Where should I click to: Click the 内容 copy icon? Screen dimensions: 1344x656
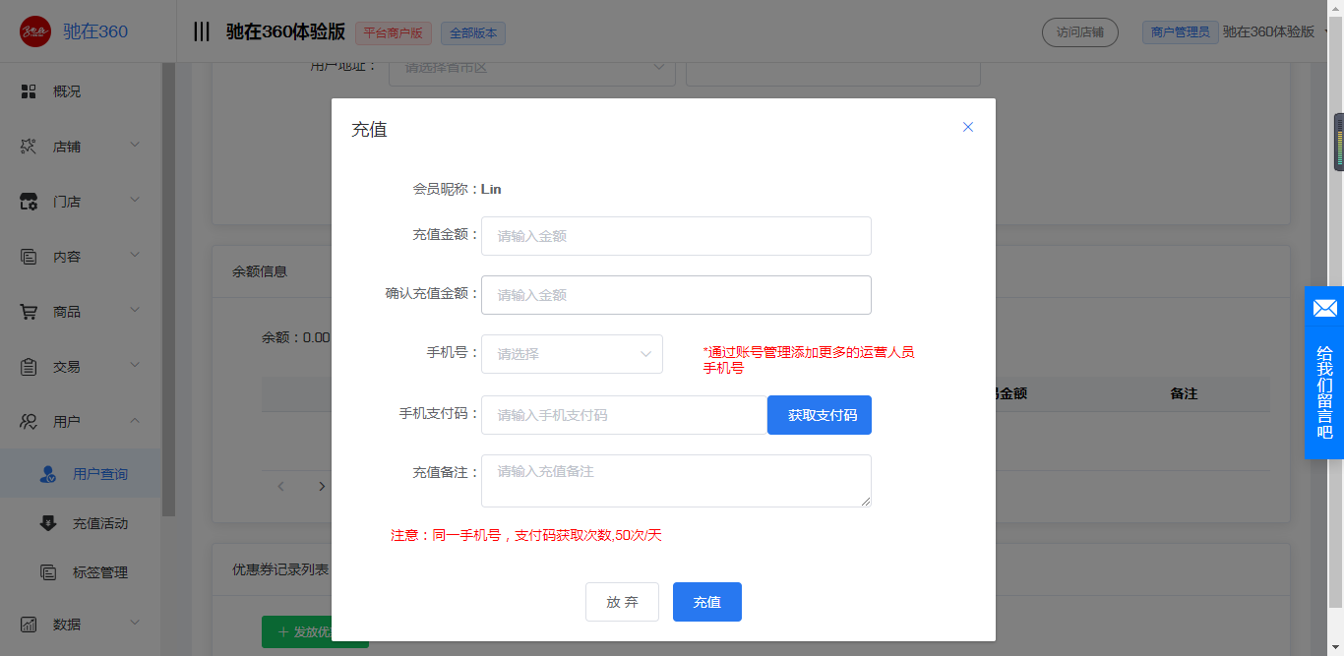[x=29, y=257]
